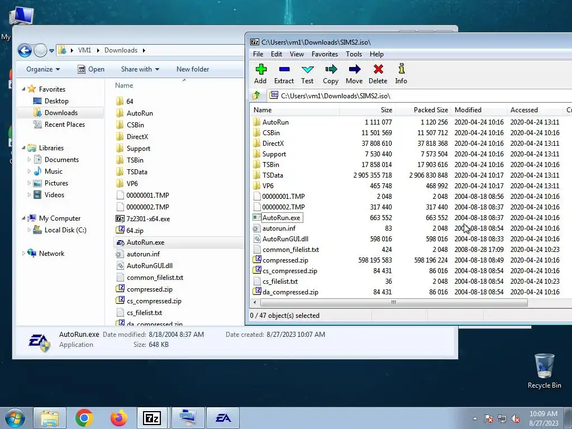Select the VP6 folder in Explorer
Viewport: 572px width, 429px height.
click(132, 183)
